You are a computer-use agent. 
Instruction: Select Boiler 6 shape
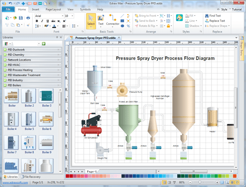(46, 119)
